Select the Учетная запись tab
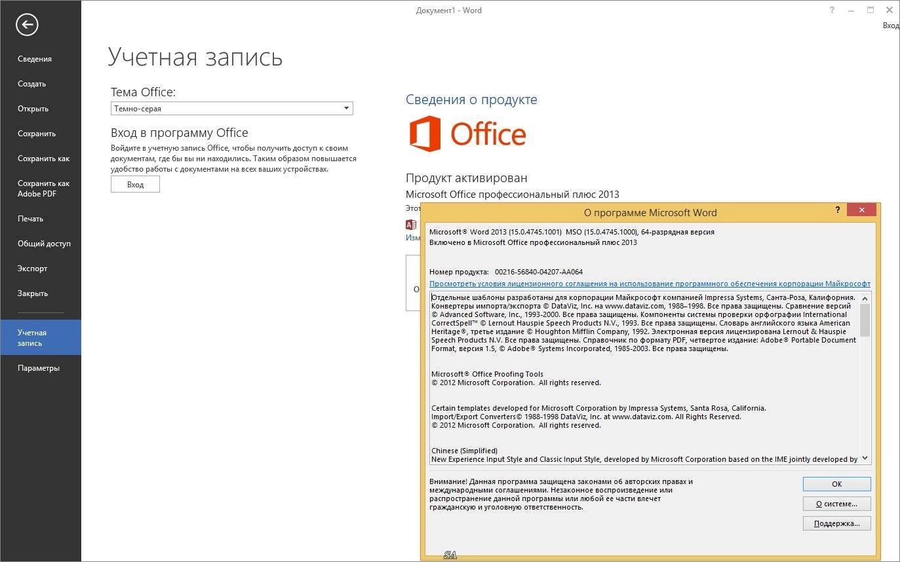This screenshot has width=900, height=562. pyautogui.click(x=41, y=337)
